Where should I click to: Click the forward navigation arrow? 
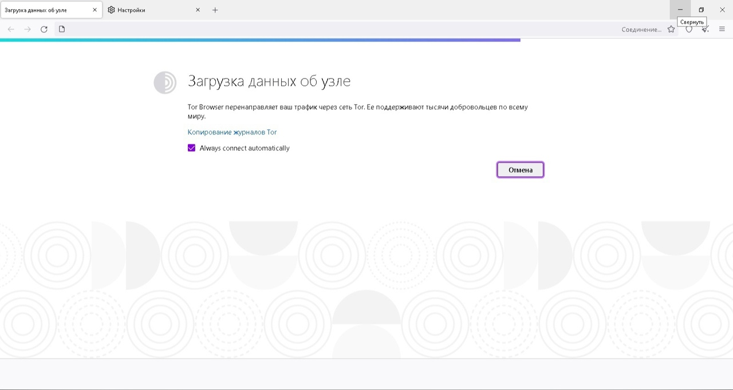point(27,29)
